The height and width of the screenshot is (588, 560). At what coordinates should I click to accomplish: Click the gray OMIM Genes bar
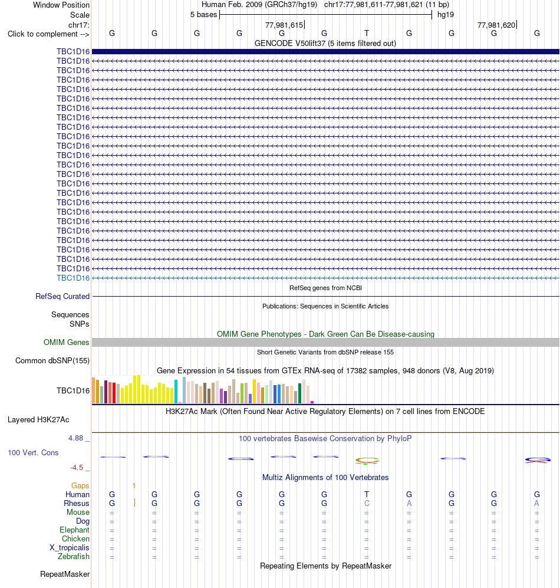[325, 343]
